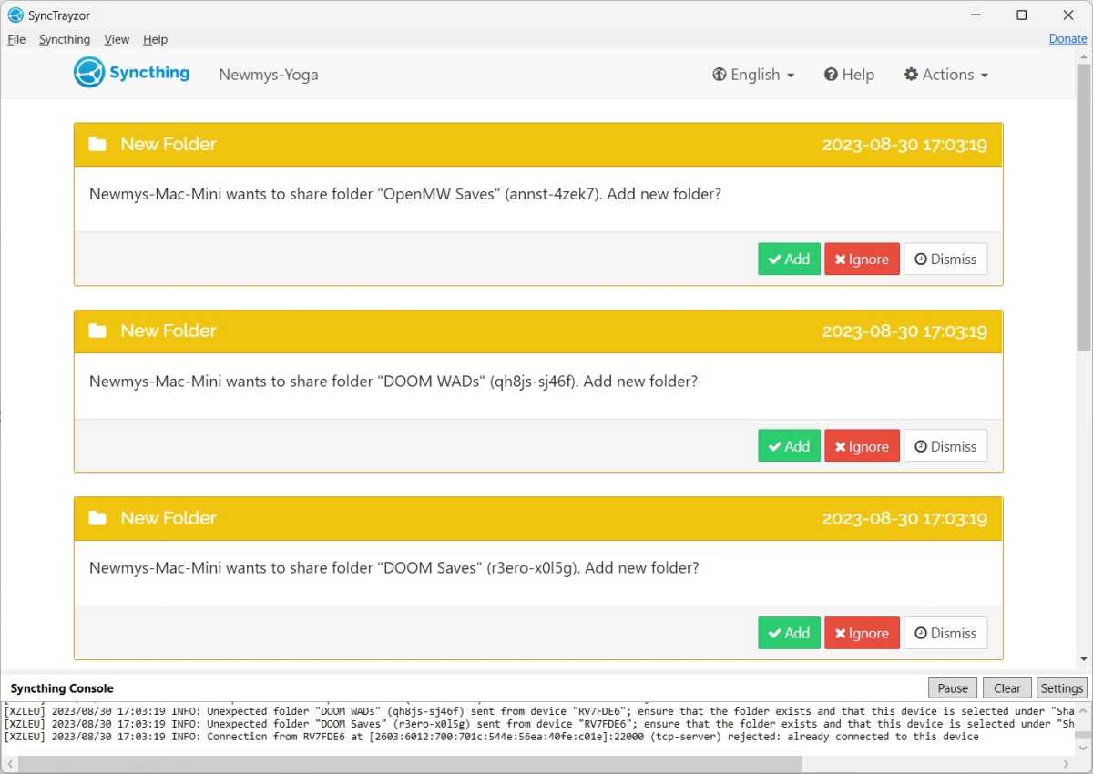The height and width of the screenshot is (774, 1093).
Task: Minimize the SyncTrayzor window
Action: click(975, 15)
